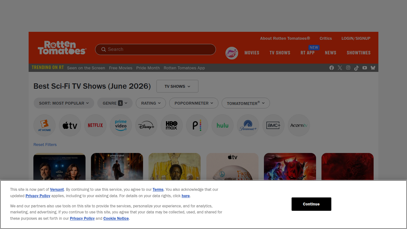Open Rotten Tomatoes Bluesky icon
The image size is (407, 229).
373,68
